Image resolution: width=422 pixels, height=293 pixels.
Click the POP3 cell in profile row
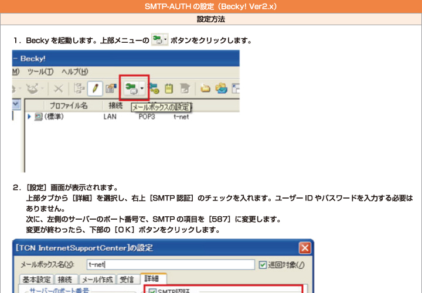[147, 117]
